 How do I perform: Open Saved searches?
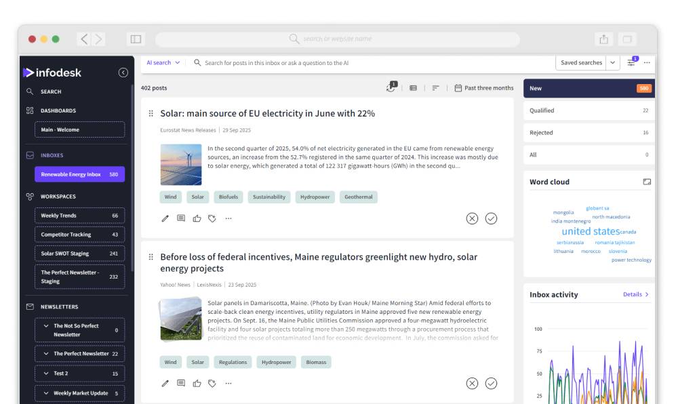coord(583,62)
